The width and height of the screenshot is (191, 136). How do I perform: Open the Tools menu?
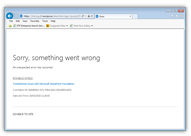(x=45, y=21)
